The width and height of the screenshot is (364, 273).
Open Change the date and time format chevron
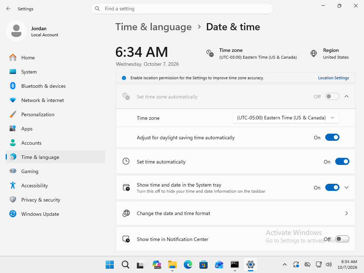pyautogui.click(x=347, y=213)
